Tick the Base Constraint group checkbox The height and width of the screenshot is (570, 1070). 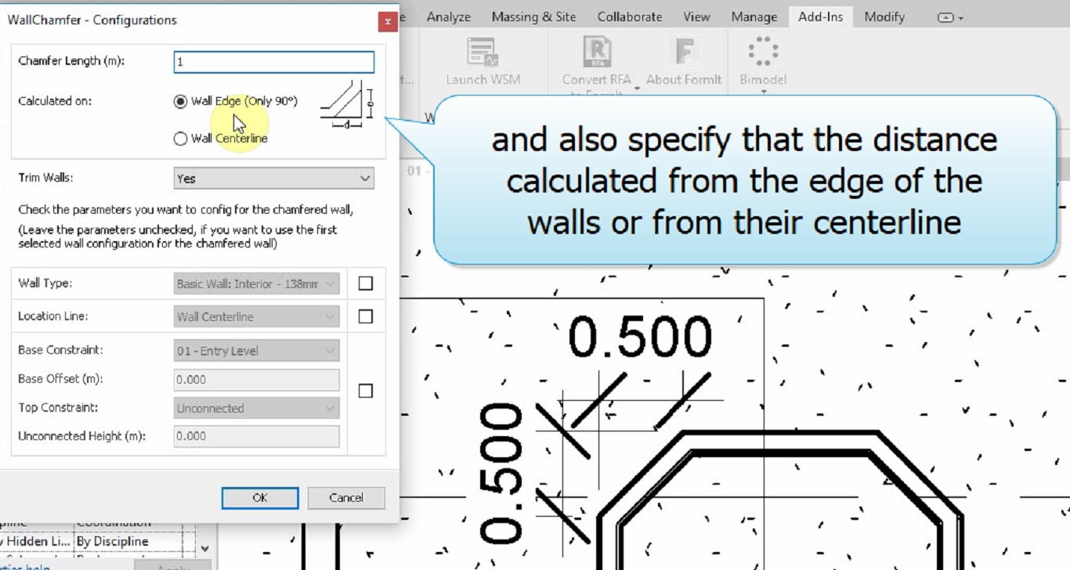coord(365,391)
